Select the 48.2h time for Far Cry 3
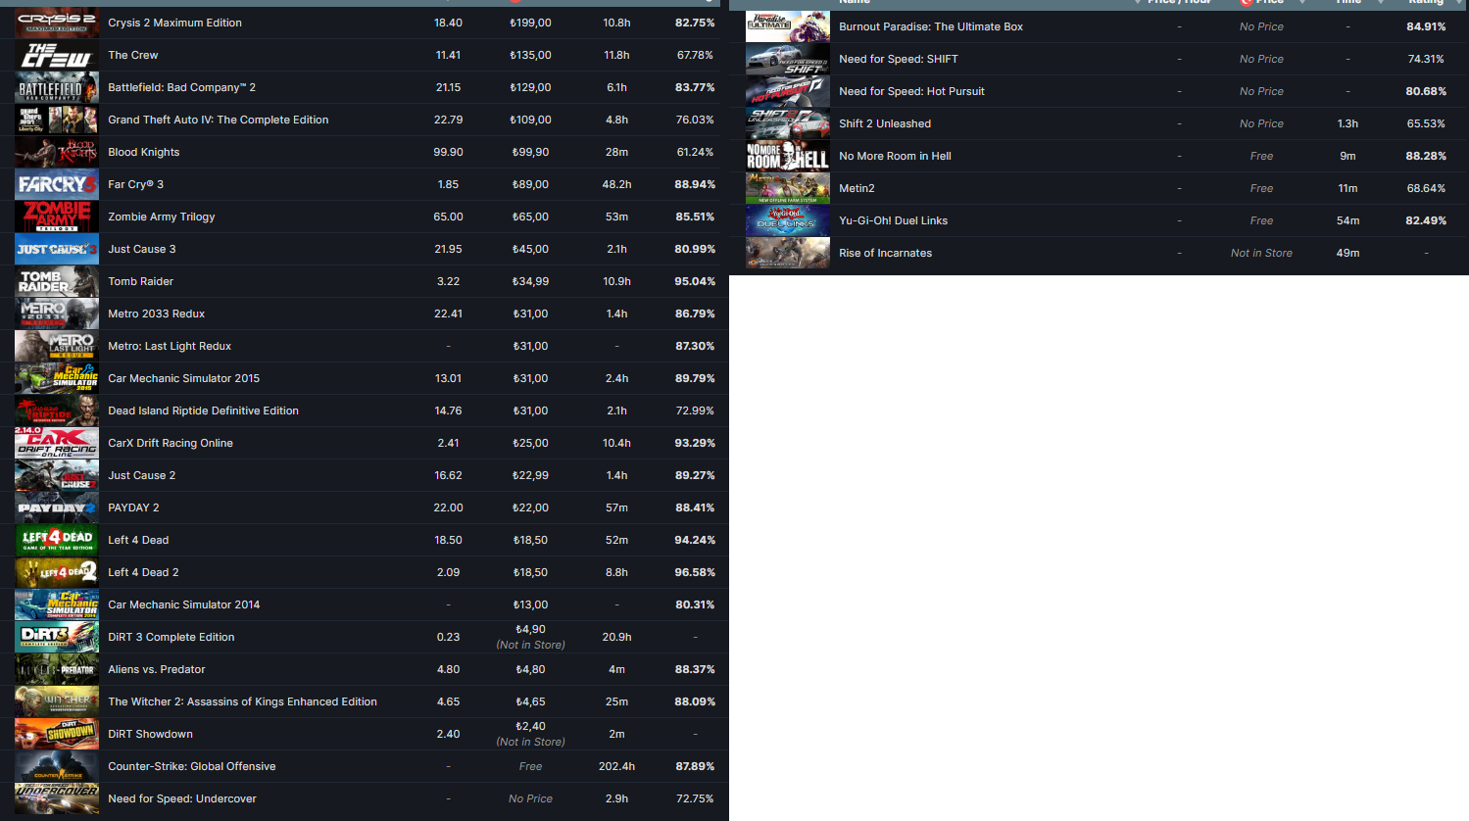The image size is (1469, 821). (x=616, y=184)
